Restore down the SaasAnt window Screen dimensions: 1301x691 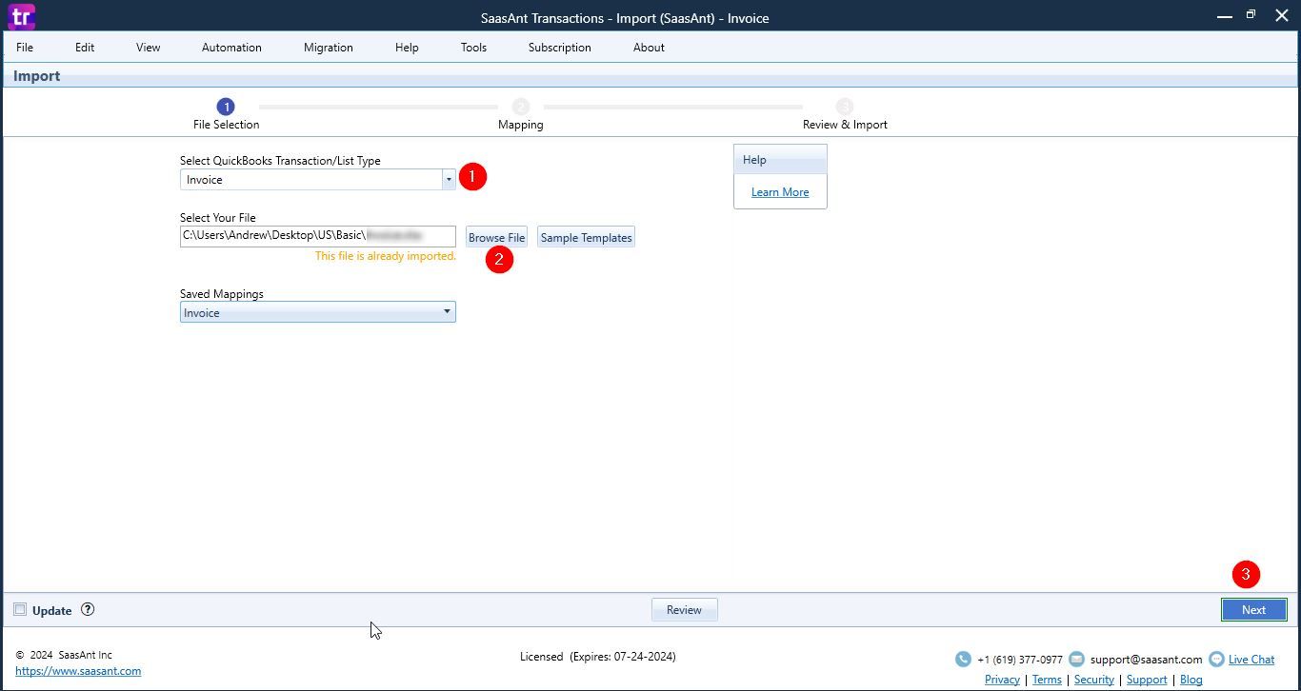click(x=1251, y=15)
